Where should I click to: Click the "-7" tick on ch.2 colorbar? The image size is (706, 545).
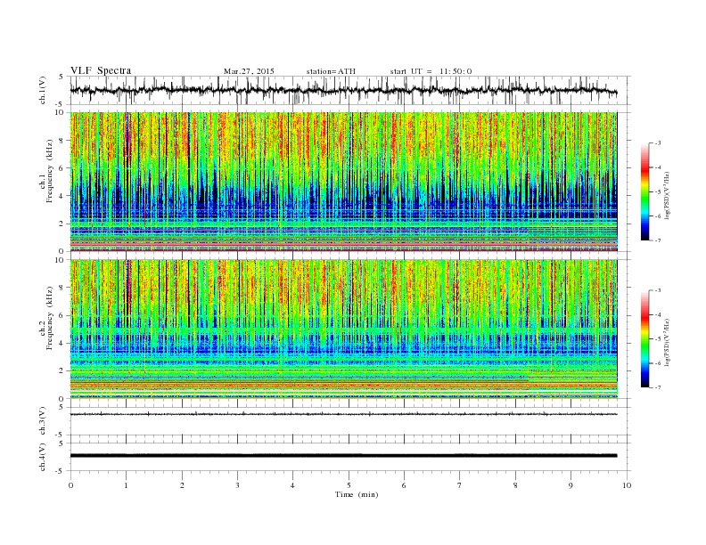657,387
